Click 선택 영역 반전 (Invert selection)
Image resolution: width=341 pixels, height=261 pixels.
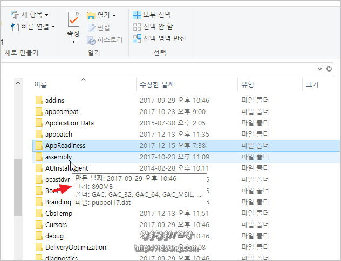pyautogui.click(x=159, y=38)
